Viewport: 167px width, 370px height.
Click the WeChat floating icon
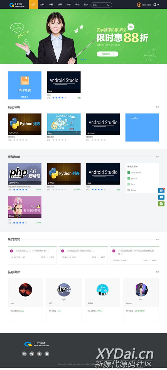tap(161, 204)
